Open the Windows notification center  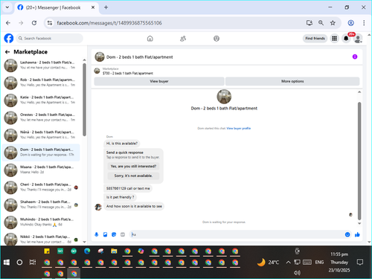point(360,262)
